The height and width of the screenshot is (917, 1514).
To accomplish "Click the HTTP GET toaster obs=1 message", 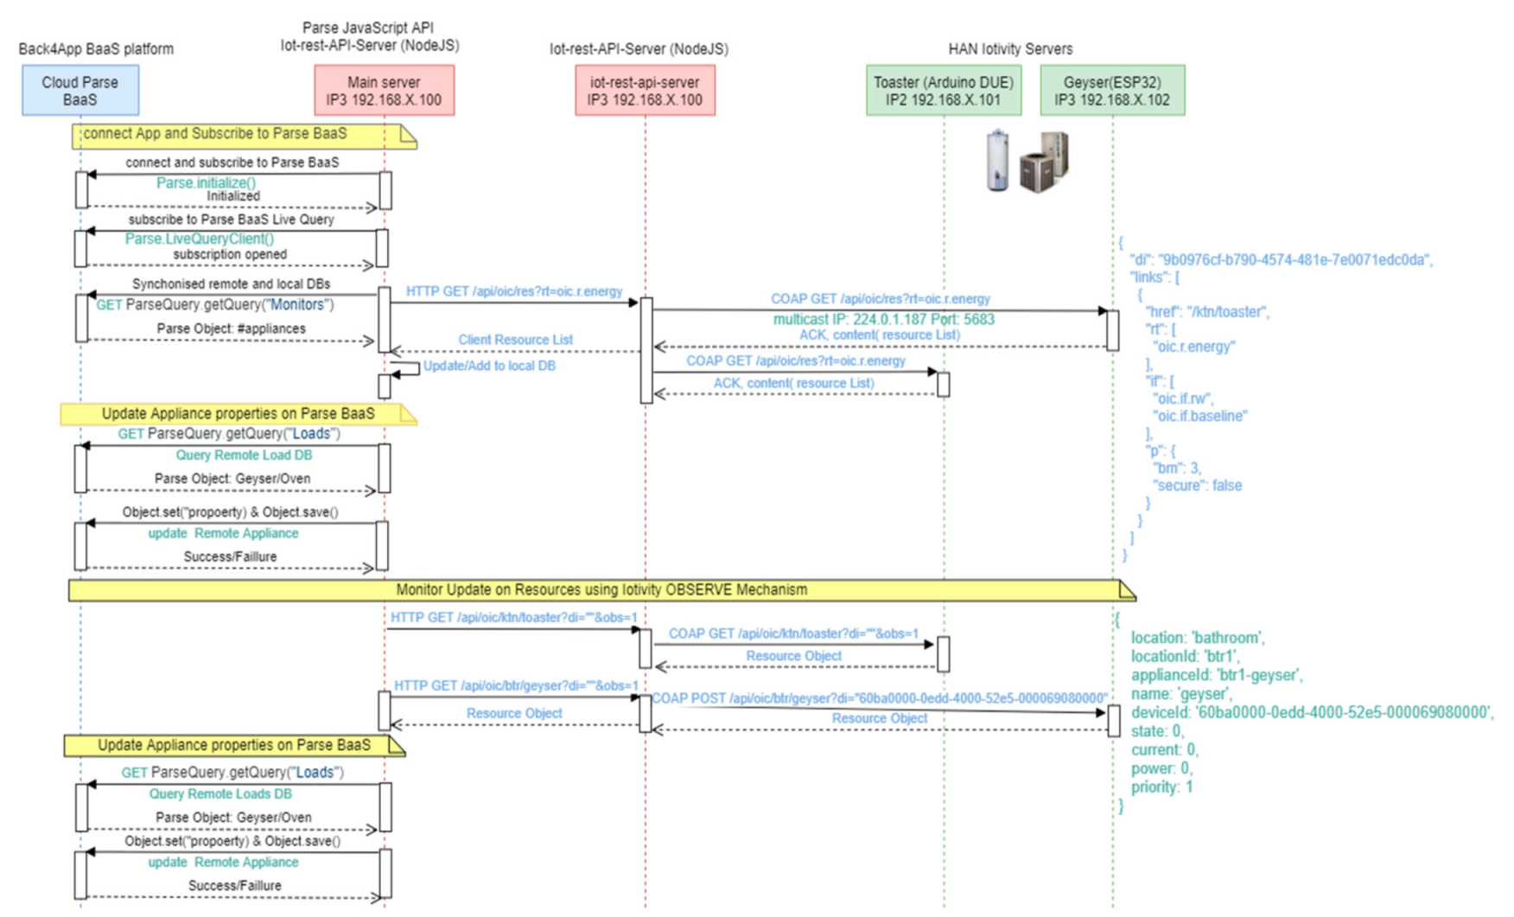I will pos(514,617).
